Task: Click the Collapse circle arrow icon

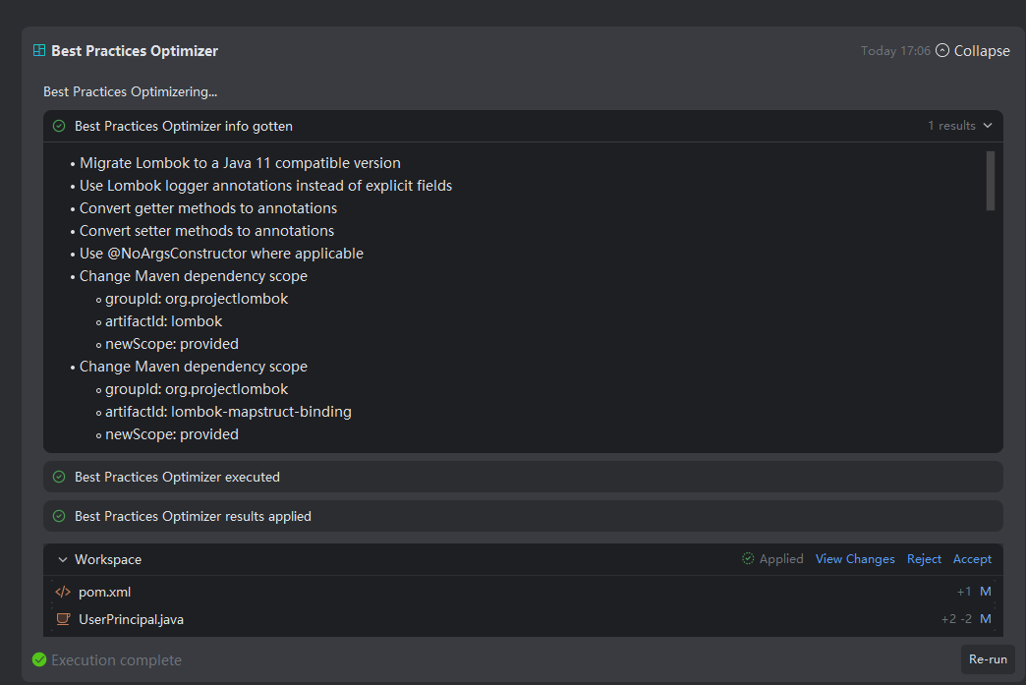Action: click(942, 50)
